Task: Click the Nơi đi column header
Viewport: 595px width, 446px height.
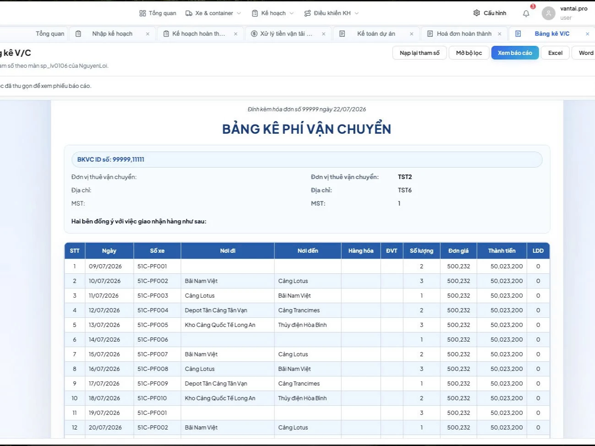Action: (x=228, y=251)
